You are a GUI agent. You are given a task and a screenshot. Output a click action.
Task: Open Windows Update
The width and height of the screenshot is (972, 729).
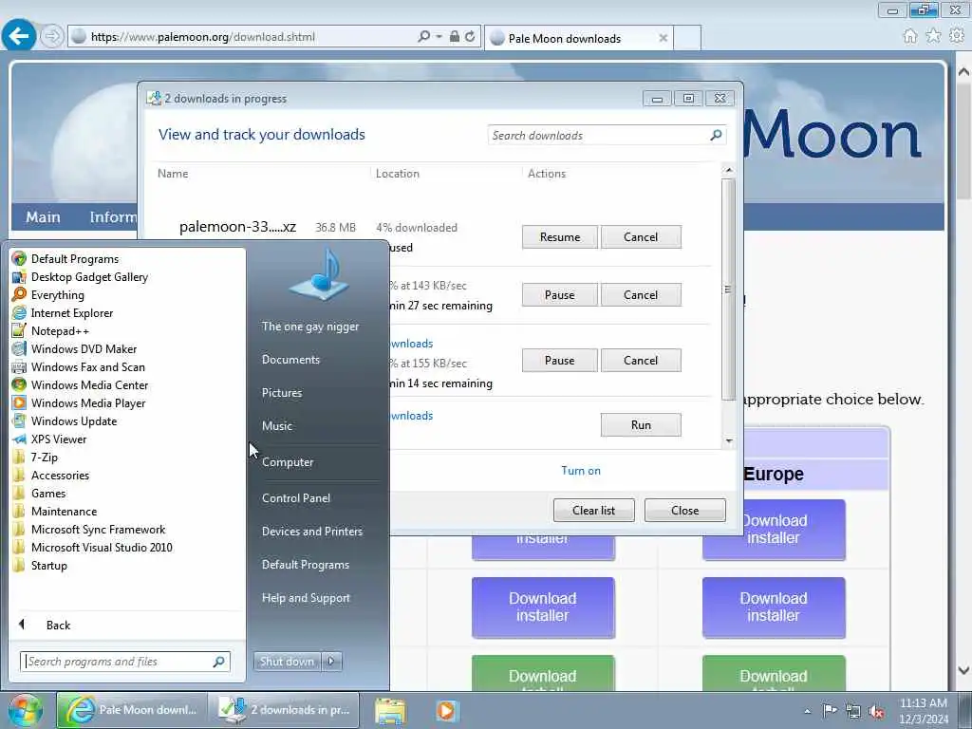pos(74,421)
